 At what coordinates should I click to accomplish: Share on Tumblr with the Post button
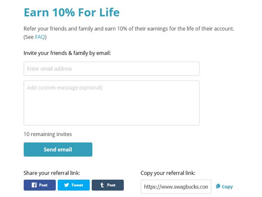[x=108, y=185]
